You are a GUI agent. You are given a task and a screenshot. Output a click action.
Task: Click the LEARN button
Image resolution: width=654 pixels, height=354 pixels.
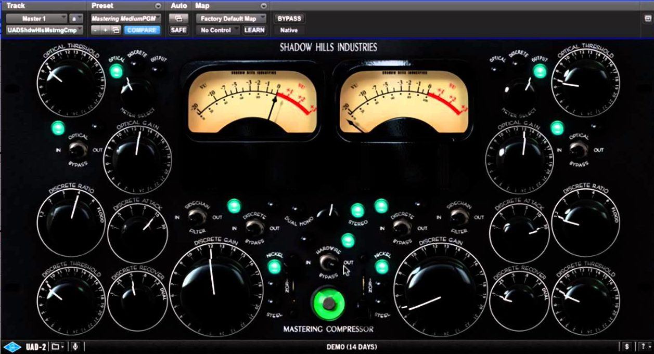pyautogui.click(x=254, y=30)
